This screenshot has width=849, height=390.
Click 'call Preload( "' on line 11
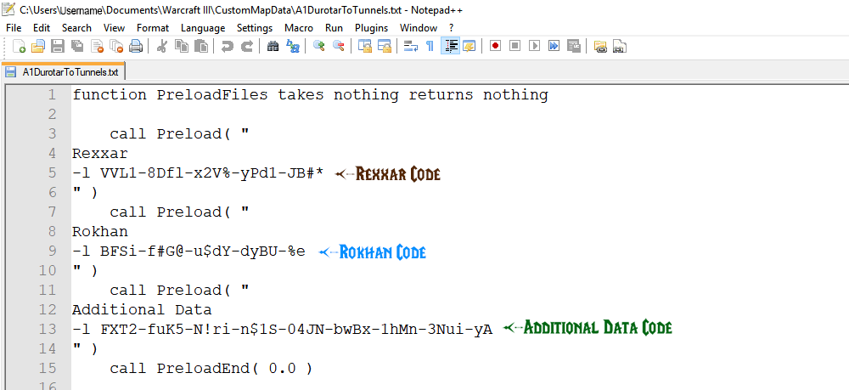coord(180,291)
